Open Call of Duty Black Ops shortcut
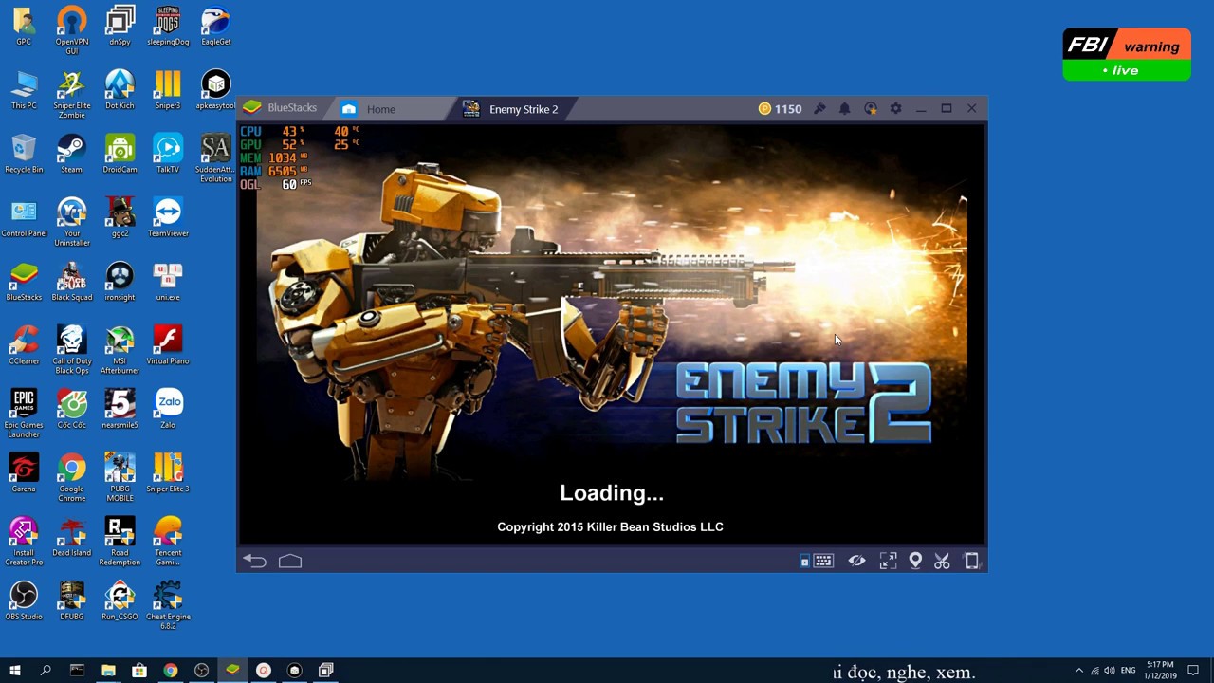The width and height of the screenshot is (1214, 683). pos(72,349)
